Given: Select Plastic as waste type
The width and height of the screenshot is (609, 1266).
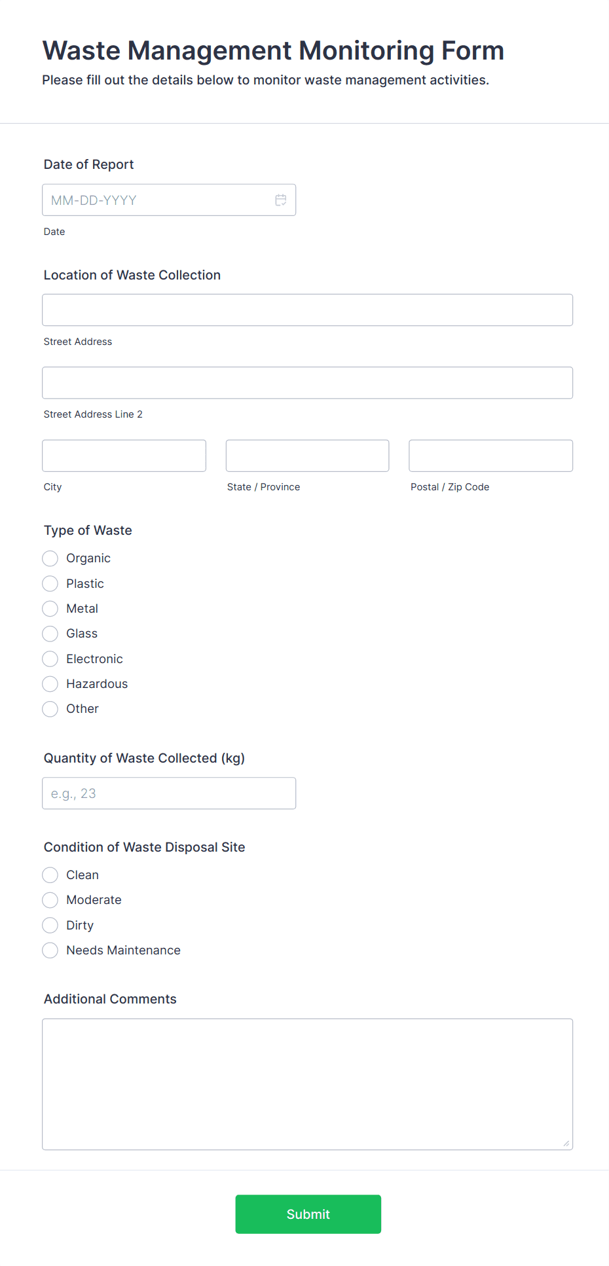Looking at the screenshot, I should [50, 583].
